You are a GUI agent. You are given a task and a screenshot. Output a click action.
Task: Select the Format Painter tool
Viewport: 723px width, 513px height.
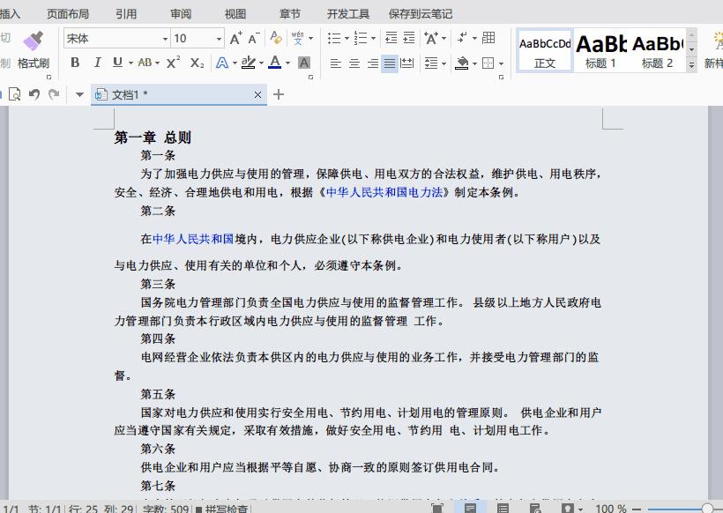[32, 48]
